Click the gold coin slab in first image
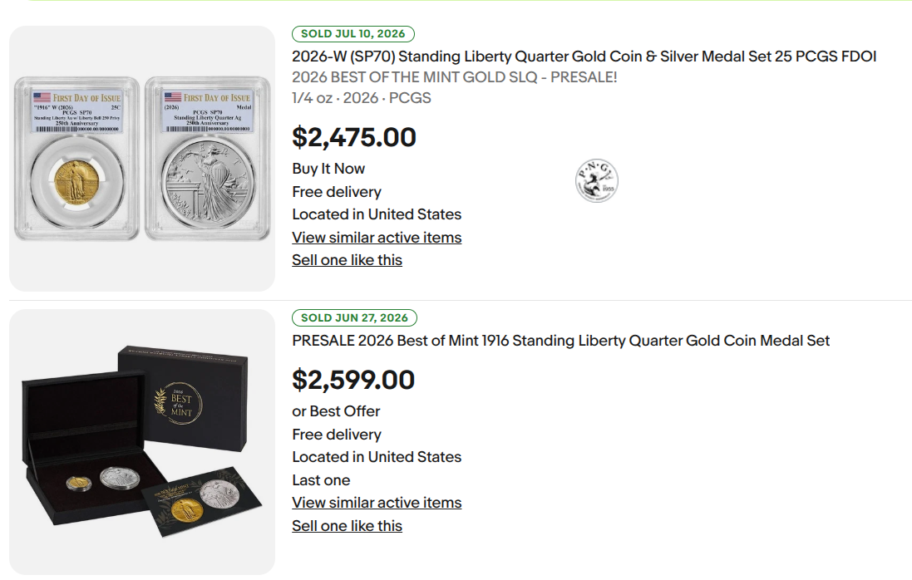Viewport: 912px width, 580px height. click(76, 158)
